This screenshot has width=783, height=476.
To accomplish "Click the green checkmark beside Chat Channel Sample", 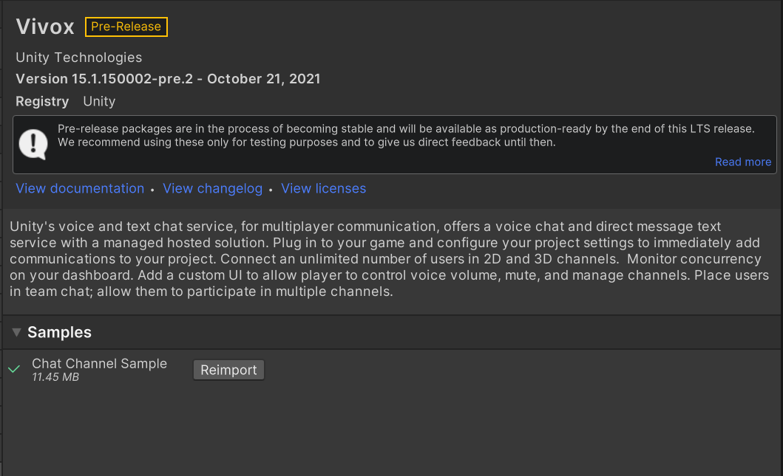I will (14, 369).
